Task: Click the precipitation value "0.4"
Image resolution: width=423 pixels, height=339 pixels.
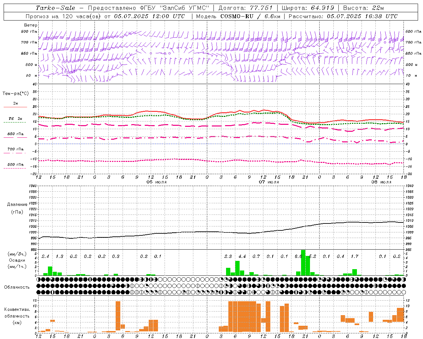Action: (340, 256)
